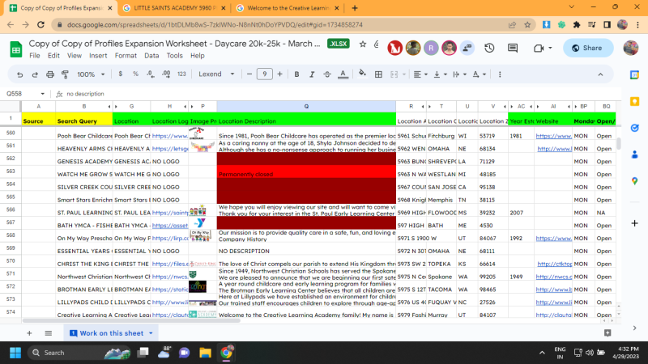648x364 pixels.
Task: Open vertical align dropdown
Action: tap(440, 74)
